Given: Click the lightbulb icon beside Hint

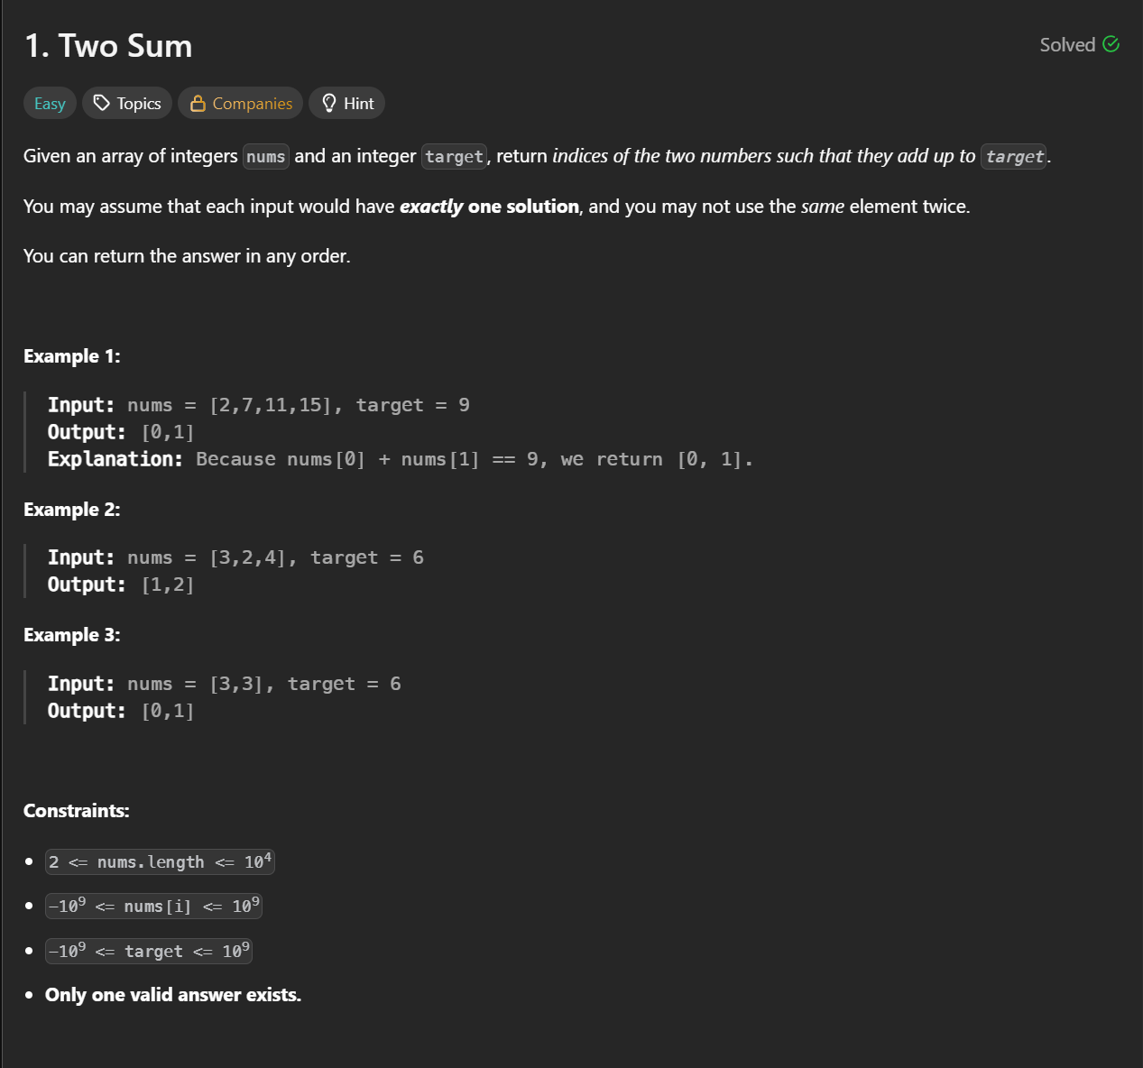Looking at the screenshot, I should pyautogui.click(x=329, y=104).
